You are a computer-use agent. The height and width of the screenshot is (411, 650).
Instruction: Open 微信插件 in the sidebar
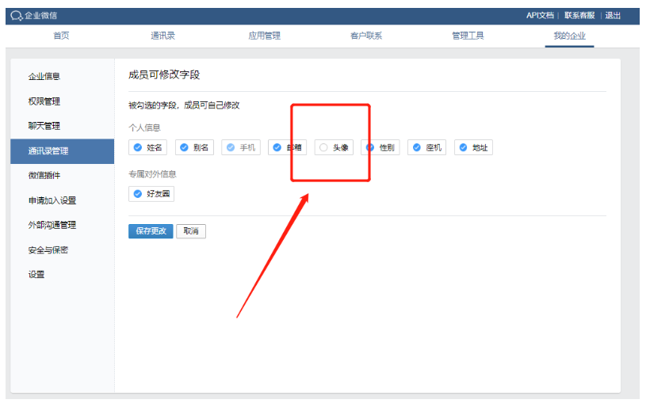tap(44, 175)
